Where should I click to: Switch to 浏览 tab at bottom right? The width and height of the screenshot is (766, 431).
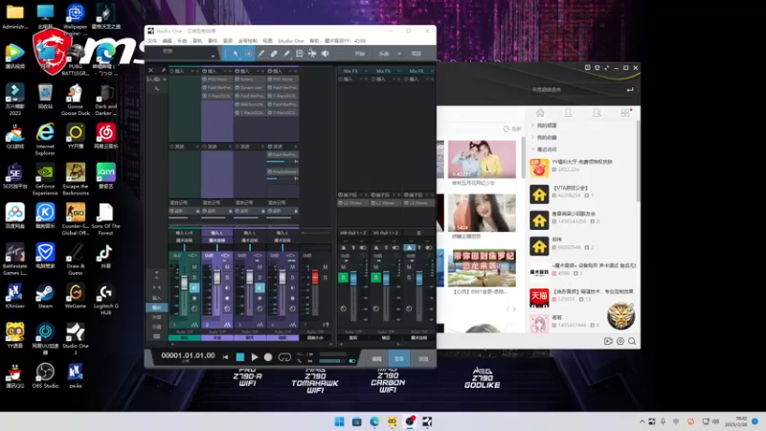(422, 358)
